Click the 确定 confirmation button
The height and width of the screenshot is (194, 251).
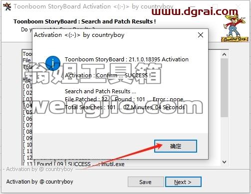tap(176, 146)
